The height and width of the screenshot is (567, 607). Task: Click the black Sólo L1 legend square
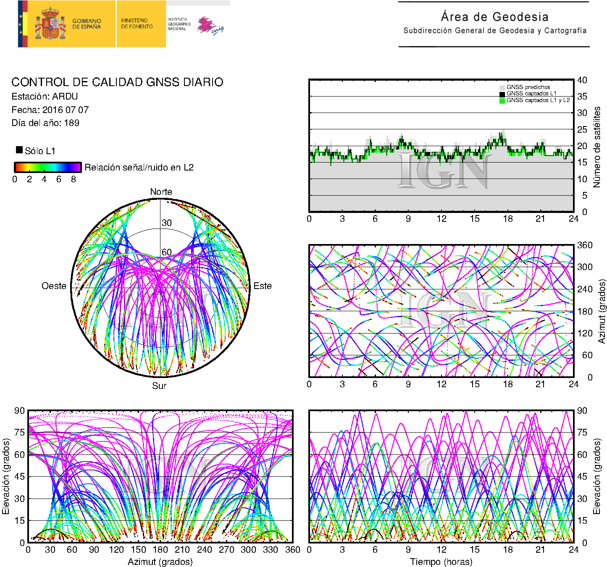(x=19, y=150)
